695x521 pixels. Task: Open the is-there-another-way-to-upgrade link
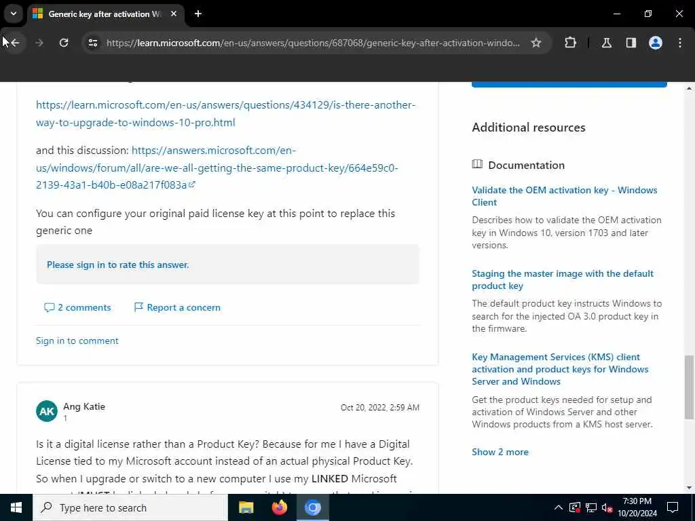click(x=225, y=113)
